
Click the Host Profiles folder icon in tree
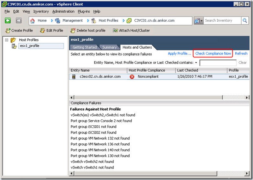coord(13,40)
